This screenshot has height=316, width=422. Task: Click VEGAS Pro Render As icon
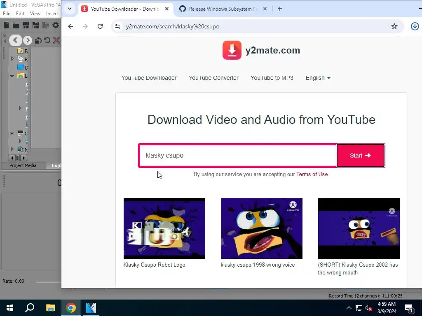pos(46,25)
